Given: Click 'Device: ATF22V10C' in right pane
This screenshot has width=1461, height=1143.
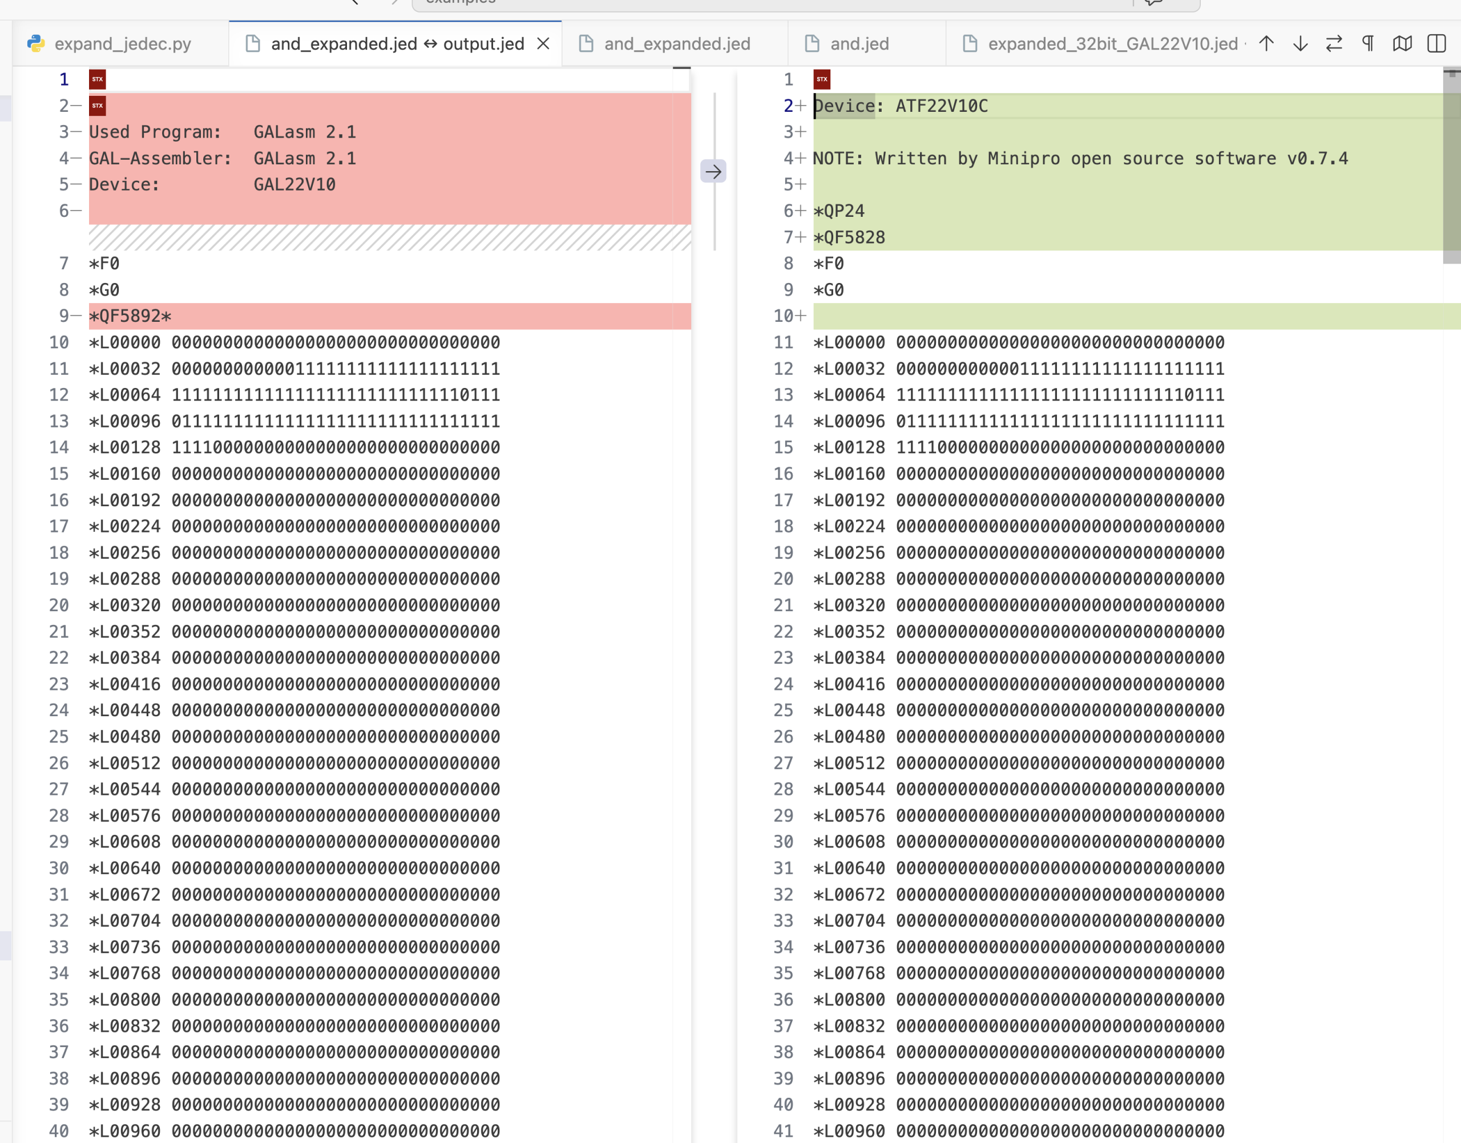Looking at the screenshot, I should 900,106.
